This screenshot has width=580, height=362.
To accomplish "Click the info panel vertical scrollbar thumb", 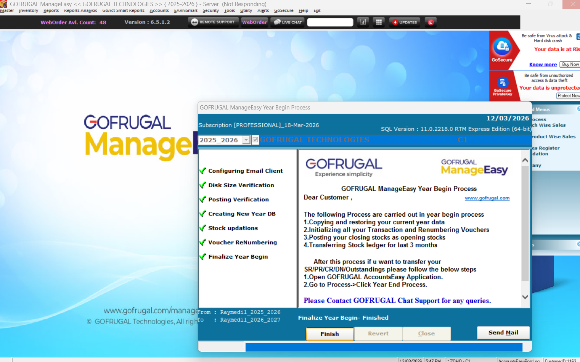I will tap(525, 223).
